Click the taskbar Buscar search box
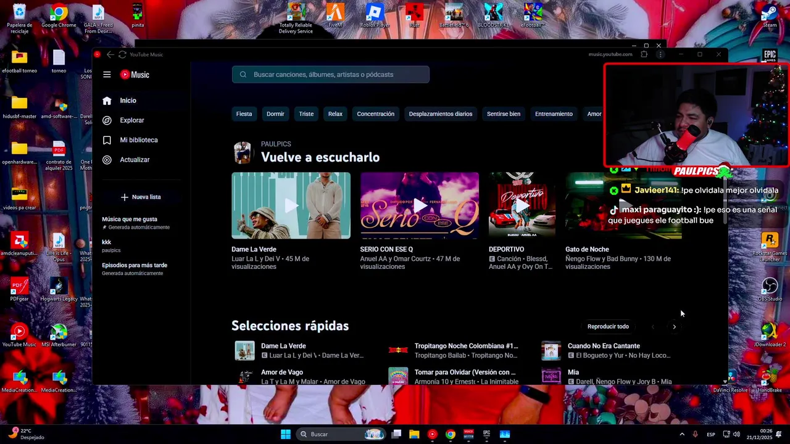790x444 pixels. tap(341, 434)
